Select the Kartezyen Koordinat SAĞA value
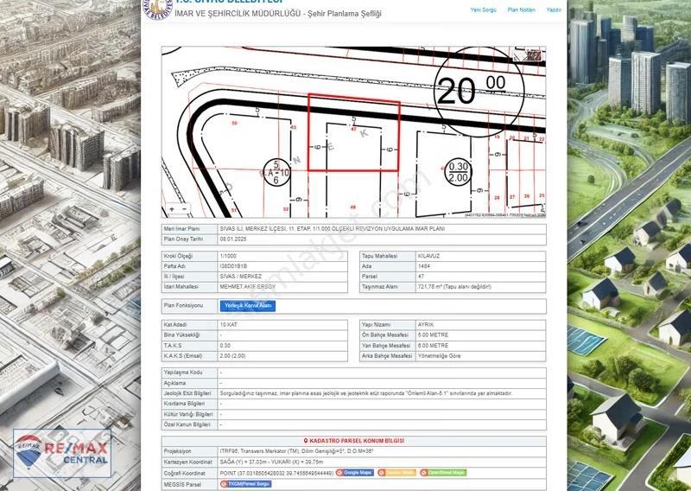Screen dimensions: 691x491 [x=271, y=462]
